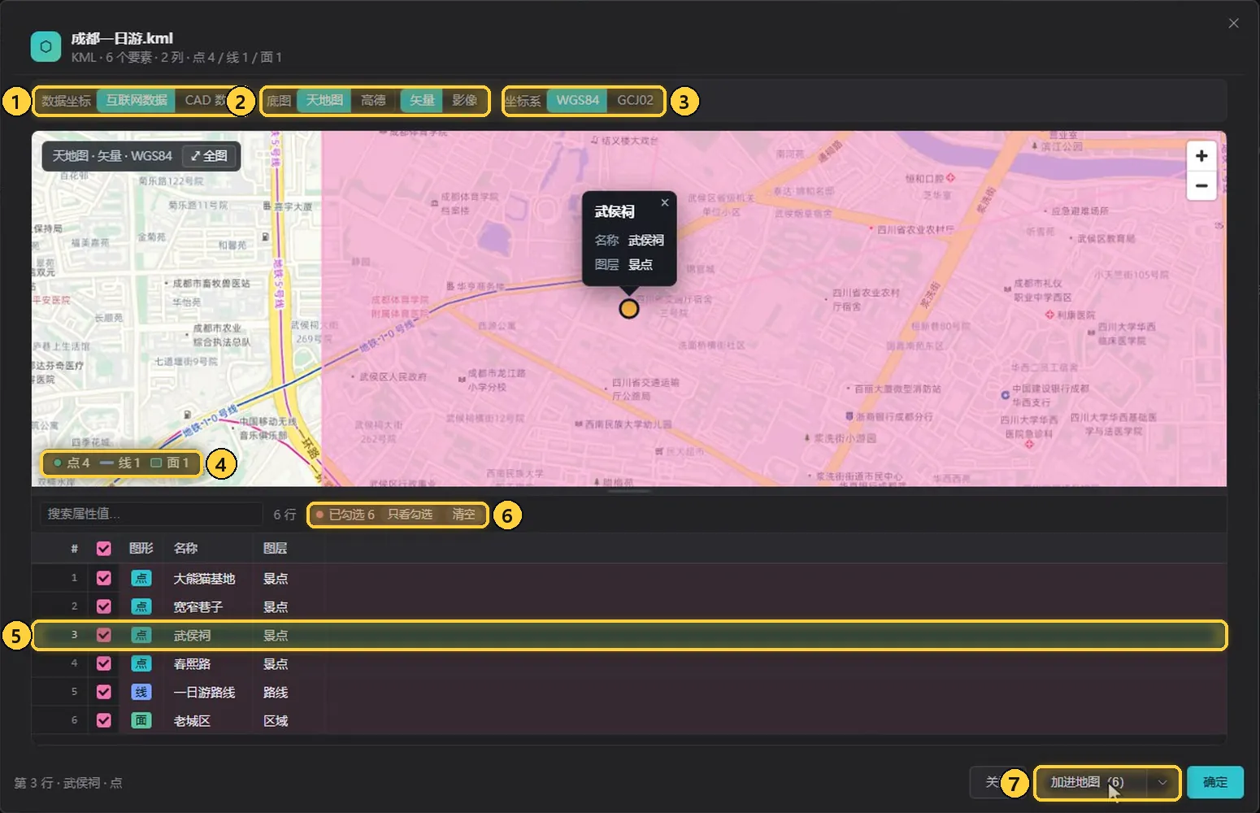Uncheck the 春熙路 row checkbox
The width and height of the screenshot is (1260, 813).
103,663
